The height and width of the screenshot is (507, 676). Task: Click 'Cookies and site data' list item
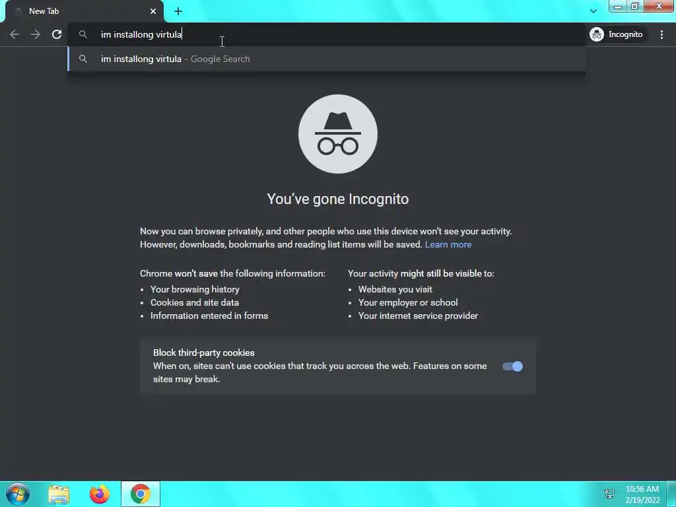pos(195,302)
